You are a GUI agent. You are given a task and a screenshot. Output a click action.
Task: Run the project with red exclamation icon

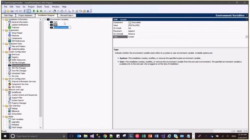tap(73, 11)
